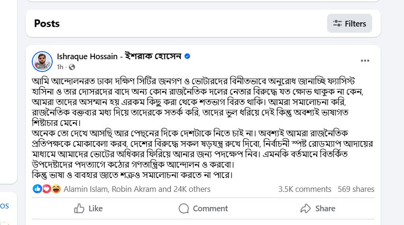Open the post's 1h timestamp link
The width and height of the screenshot is (404, 225).
point(60,67)
